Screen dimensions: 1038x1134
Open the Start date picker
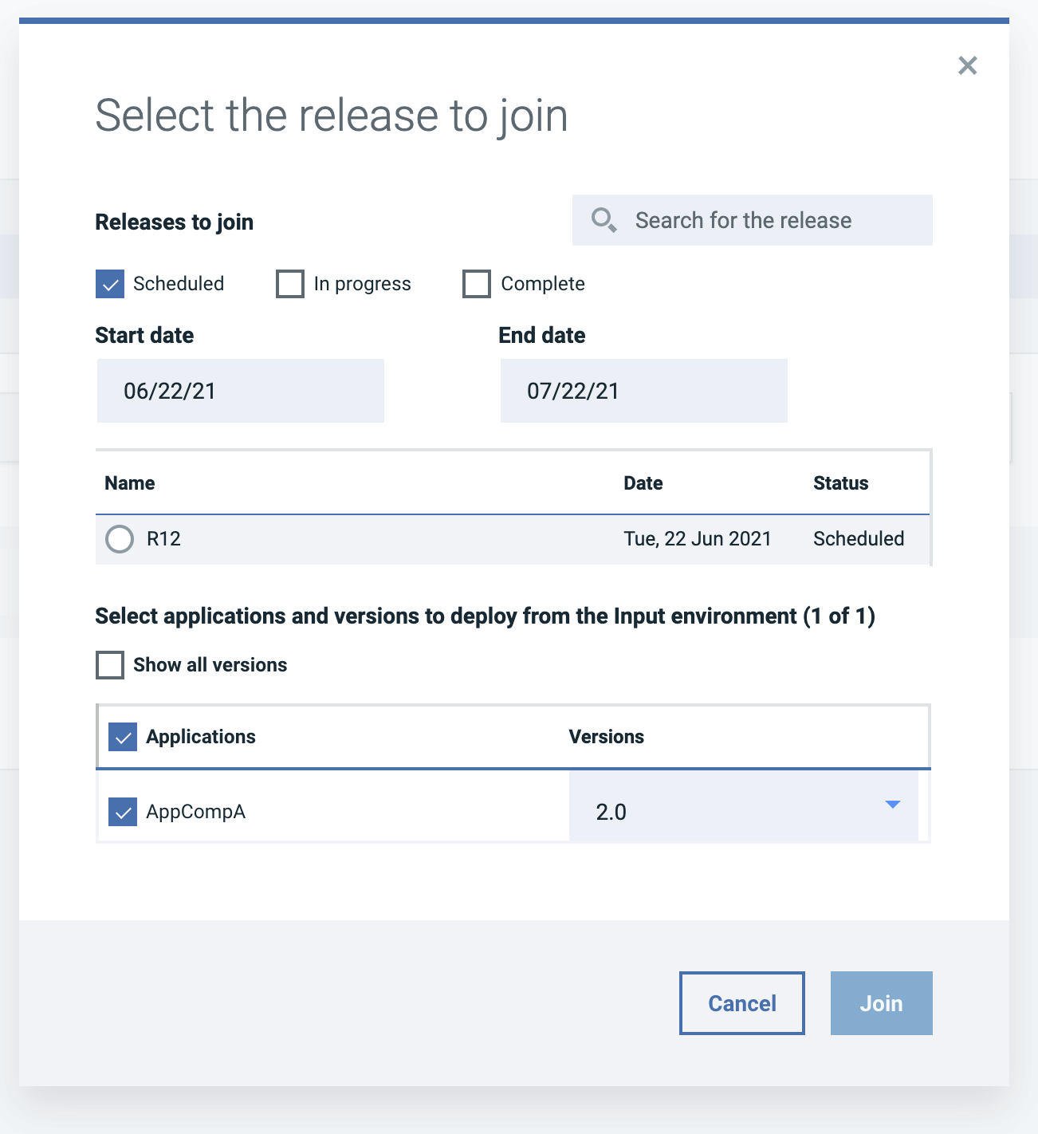click(x=240, y=391)
